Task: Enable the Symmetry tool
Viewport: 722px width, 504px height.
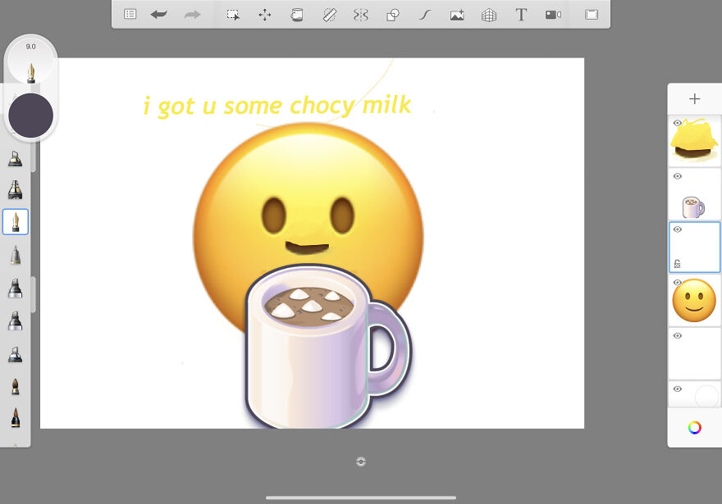Action: 361,15
